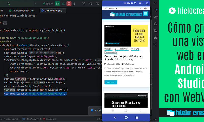This screenshot has height=122, width=204.
Task: Start debugging with the bug icon
Action: (63, 4)
